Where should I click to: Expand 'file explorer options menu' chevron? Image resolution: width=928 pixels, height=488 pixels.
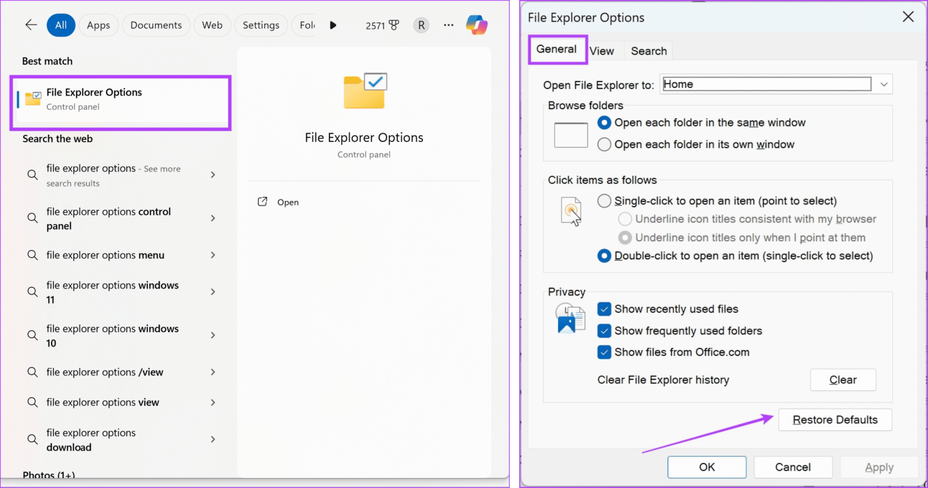coord(213,255)
